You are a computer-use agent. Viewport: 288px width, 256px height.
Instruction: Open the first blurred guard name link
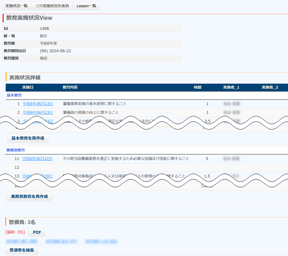[x=22, y=241]
